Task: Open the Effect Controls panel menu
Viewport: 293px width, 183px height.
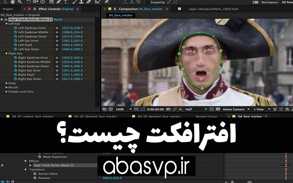Action: pos(78,9)
